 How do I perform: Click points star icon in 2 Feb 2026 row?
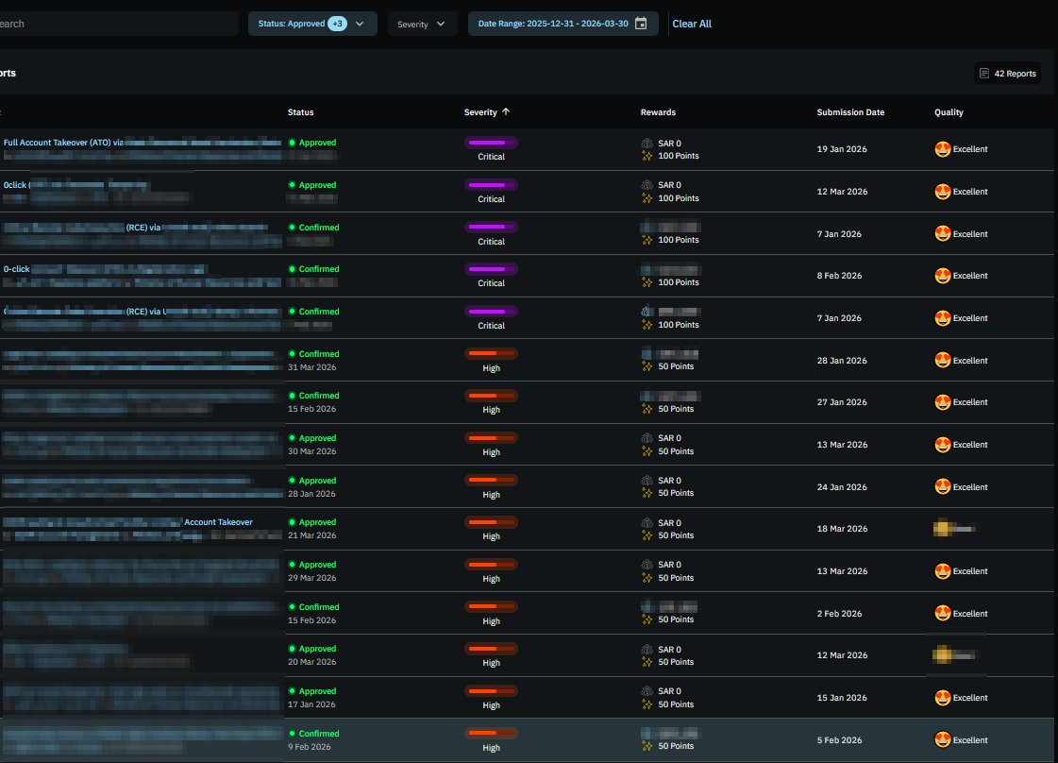click(647, 619)
